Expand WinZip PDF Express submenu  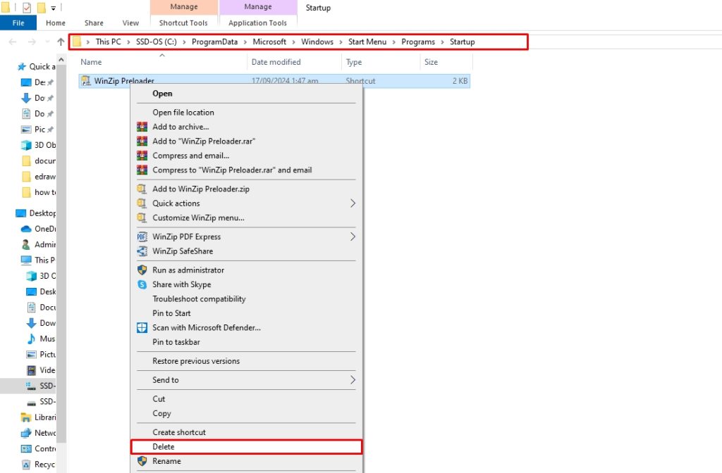pyautogui.click(x=246, y=237)
